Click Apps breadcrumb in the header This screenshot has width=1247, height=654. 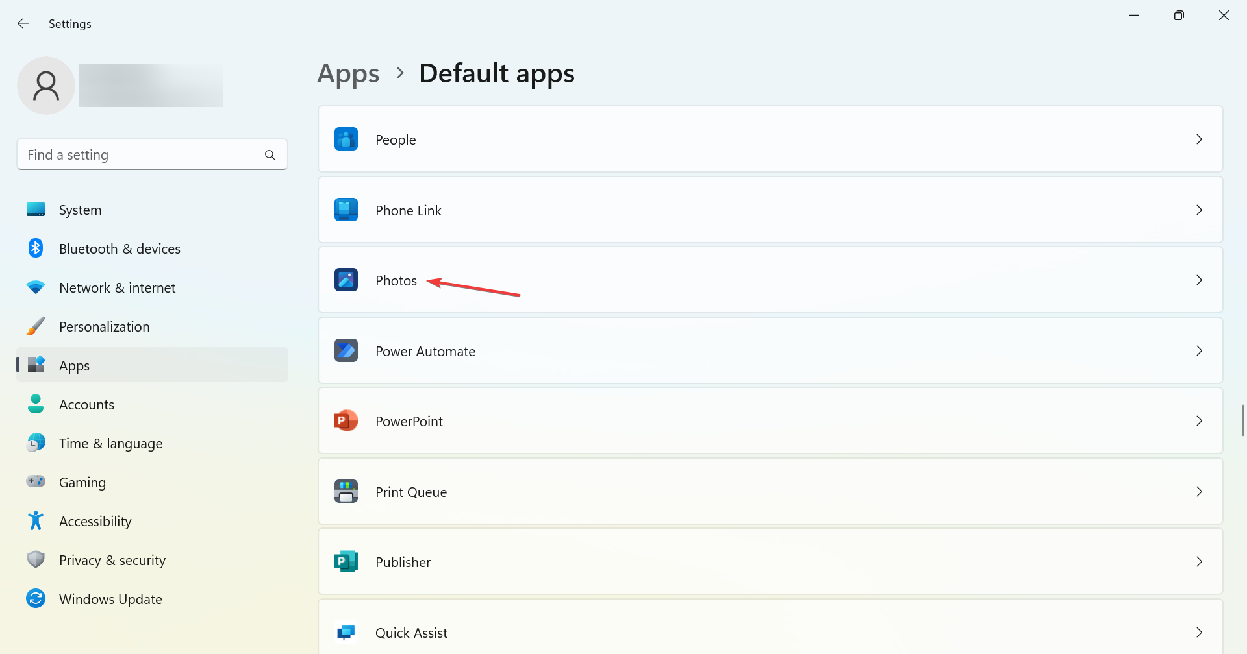point(348,73)
